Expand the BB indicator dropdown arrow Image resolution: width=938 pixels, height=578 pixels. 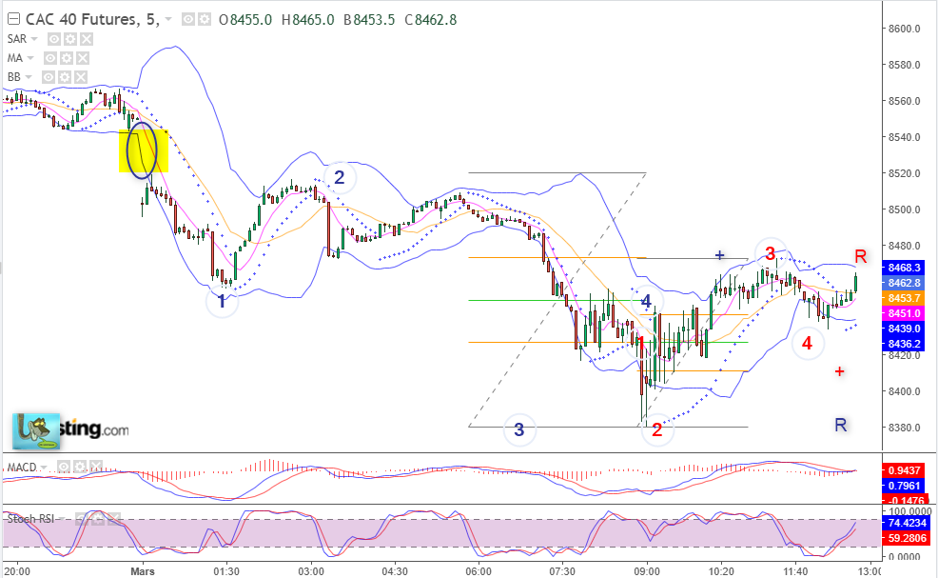coord(29,77)
